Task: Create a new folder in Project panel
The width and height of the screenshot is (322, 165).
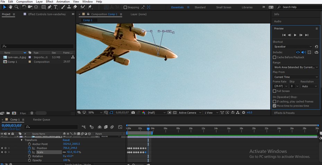Action: pyautogui.click(x=8, y=113)
